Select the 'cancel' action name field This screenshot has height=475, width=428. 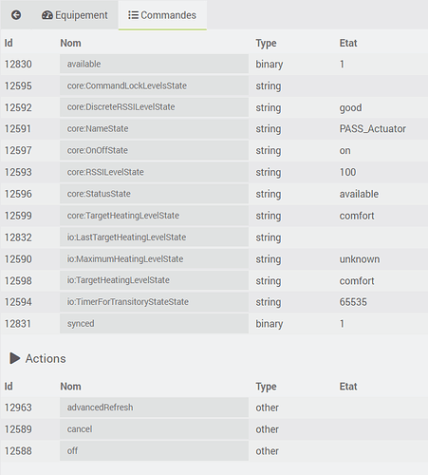[154, 429]
